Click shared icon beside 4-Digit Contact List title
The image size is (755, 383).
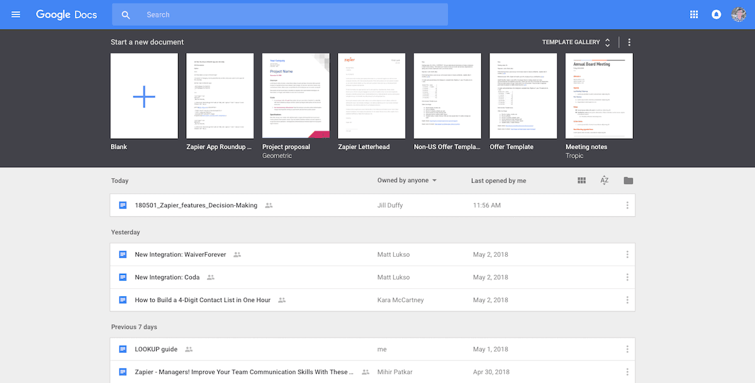tap(282, 300)
